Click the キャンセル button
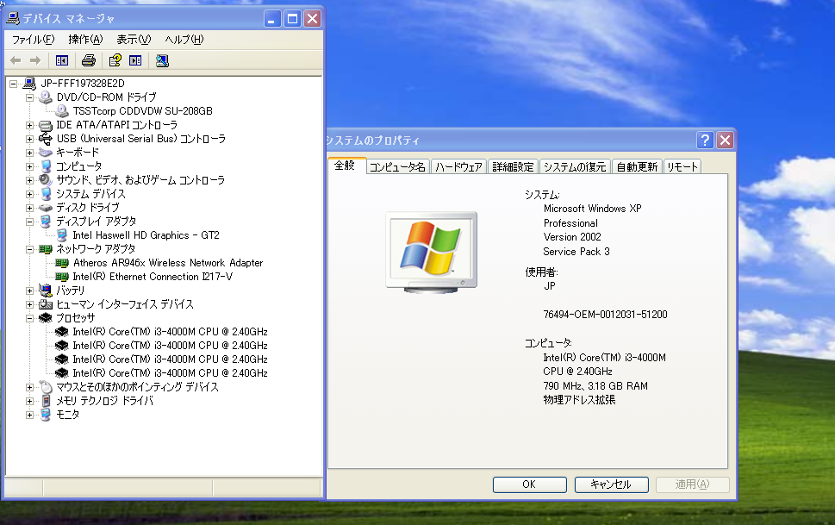Image resolution: width=835 pixels, height=525 pixels. coord(611,484)
